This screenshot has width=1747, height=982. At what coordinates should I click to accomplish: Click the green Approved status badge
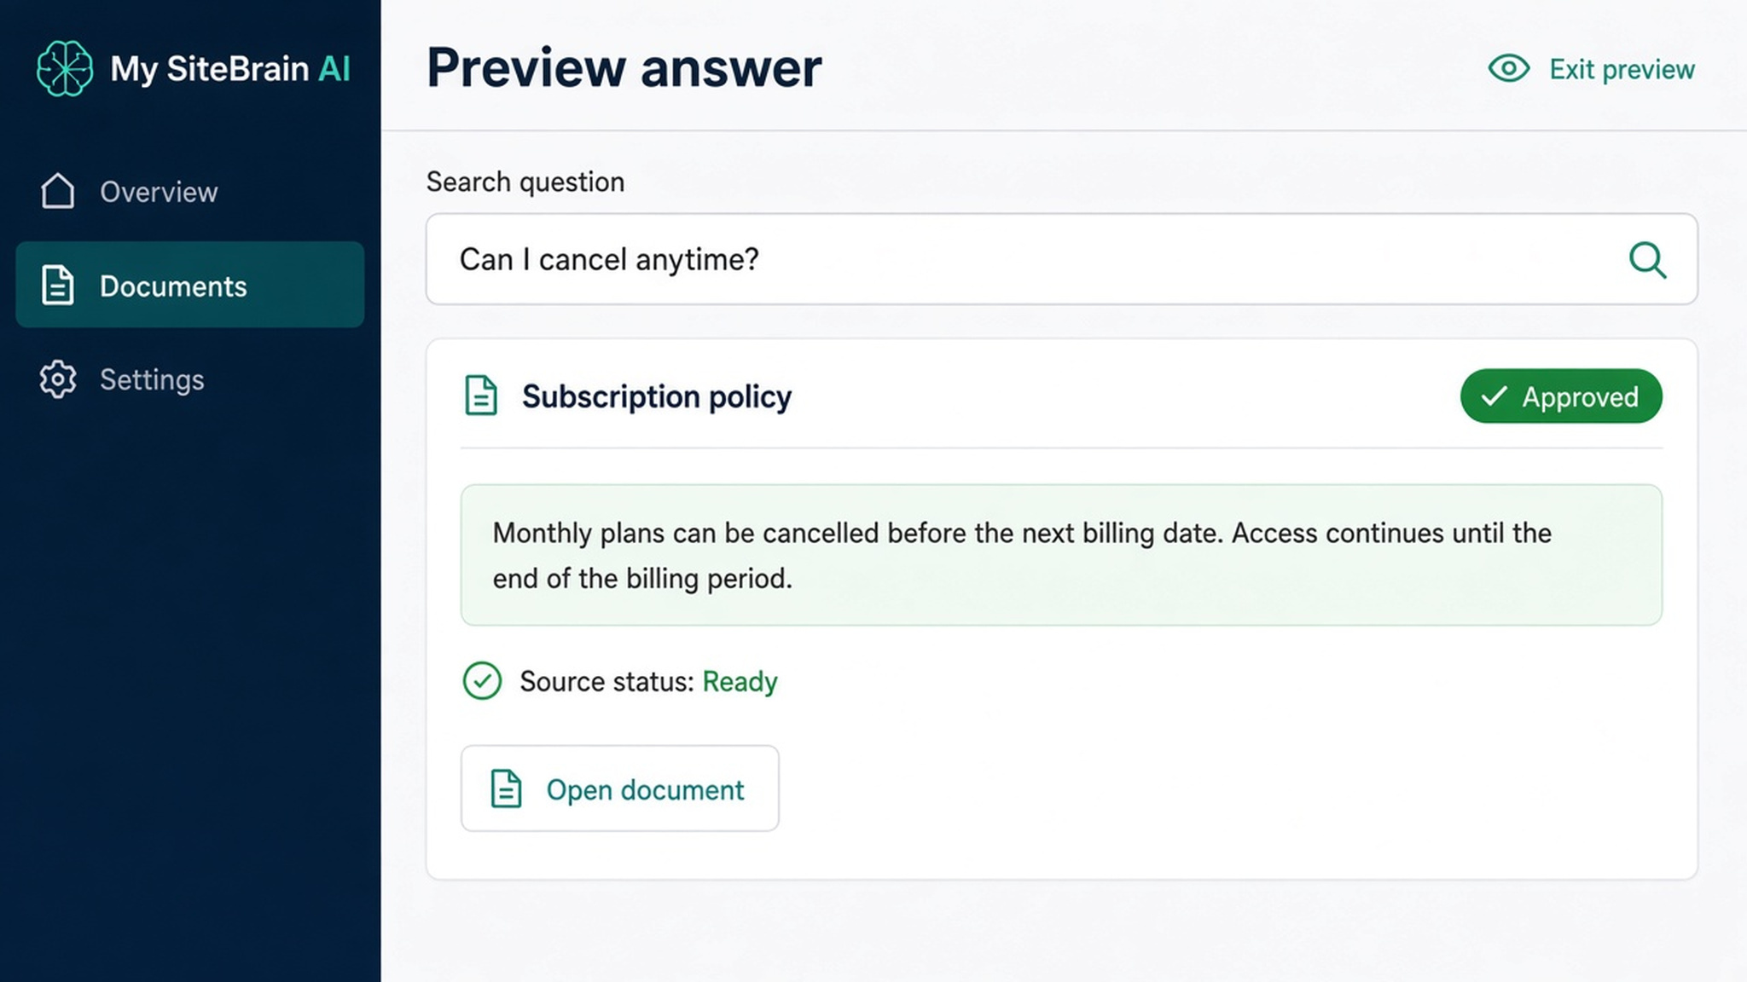click(x=1561, y=396)
